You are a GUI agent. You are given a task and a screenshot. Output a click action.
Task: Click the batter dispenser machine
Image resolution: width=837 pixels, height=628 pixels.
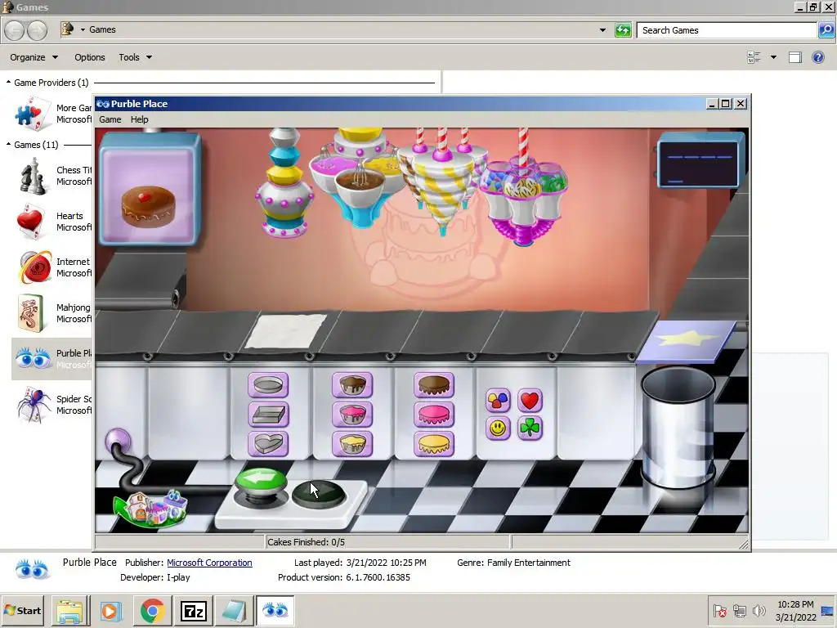[360, 177]
